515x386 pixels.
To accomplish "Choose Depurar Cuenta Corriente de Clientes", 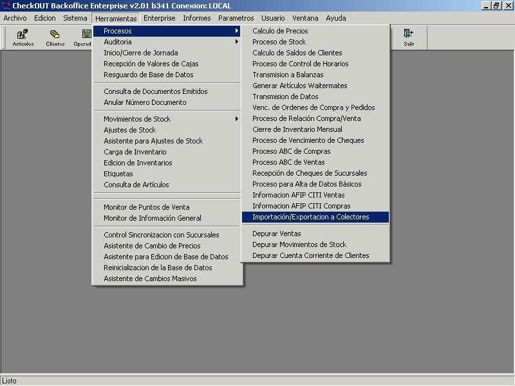I will coord(315,255).
